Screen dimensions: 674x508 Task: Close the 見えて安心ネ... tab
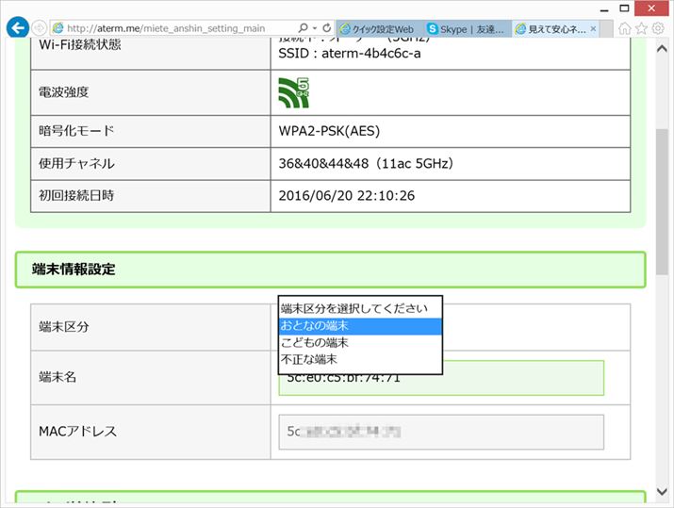[593, 28]
